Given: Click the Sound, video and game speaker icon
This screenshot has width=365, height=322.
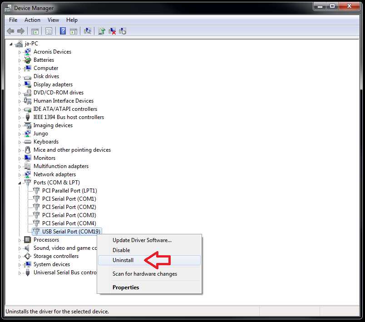Looking at the screenshot, I should [x=28, y=248].
